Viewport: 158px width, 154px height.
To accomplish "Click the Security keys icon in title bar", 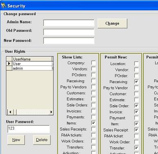I will click(x=3, y=6).
